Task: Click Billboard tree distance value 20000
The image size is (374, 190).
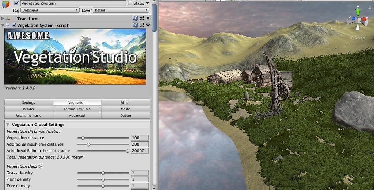Action: [140, 151]
